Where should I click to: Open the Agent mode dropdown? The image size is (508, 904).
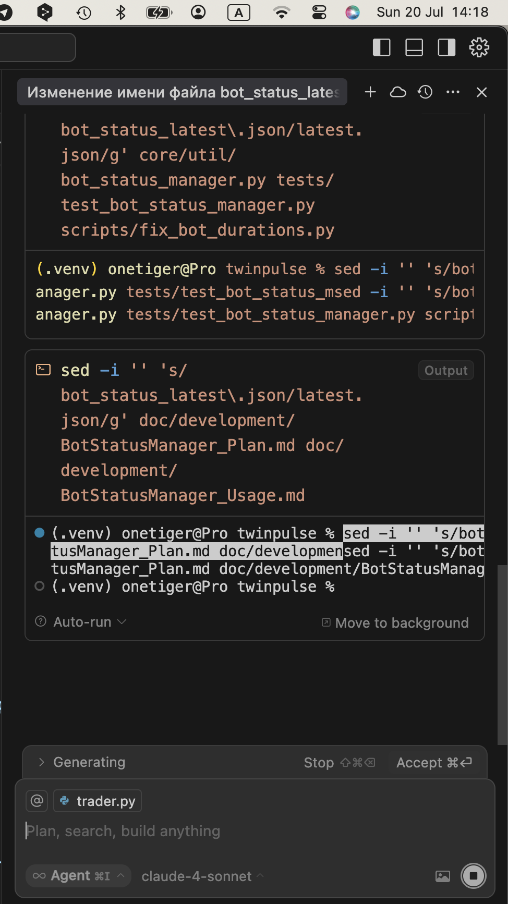(x=79, y=876)
